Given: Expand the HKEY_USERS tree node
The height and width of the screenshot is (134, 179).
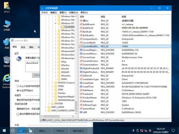Looking at the screenshot, I should point(46,107).
